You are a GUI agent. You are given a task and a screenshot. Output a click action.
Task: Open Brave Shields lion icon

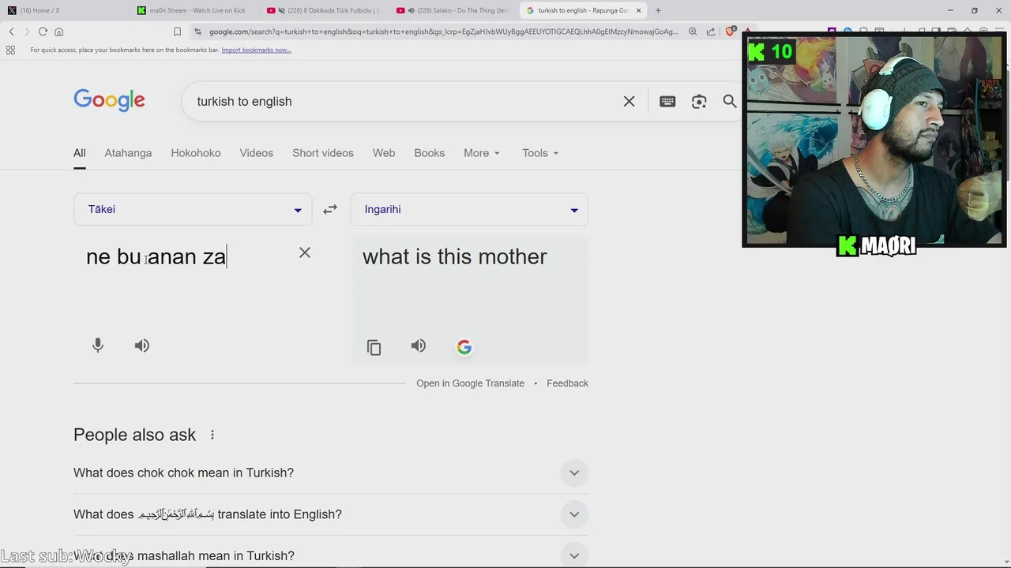731,32
